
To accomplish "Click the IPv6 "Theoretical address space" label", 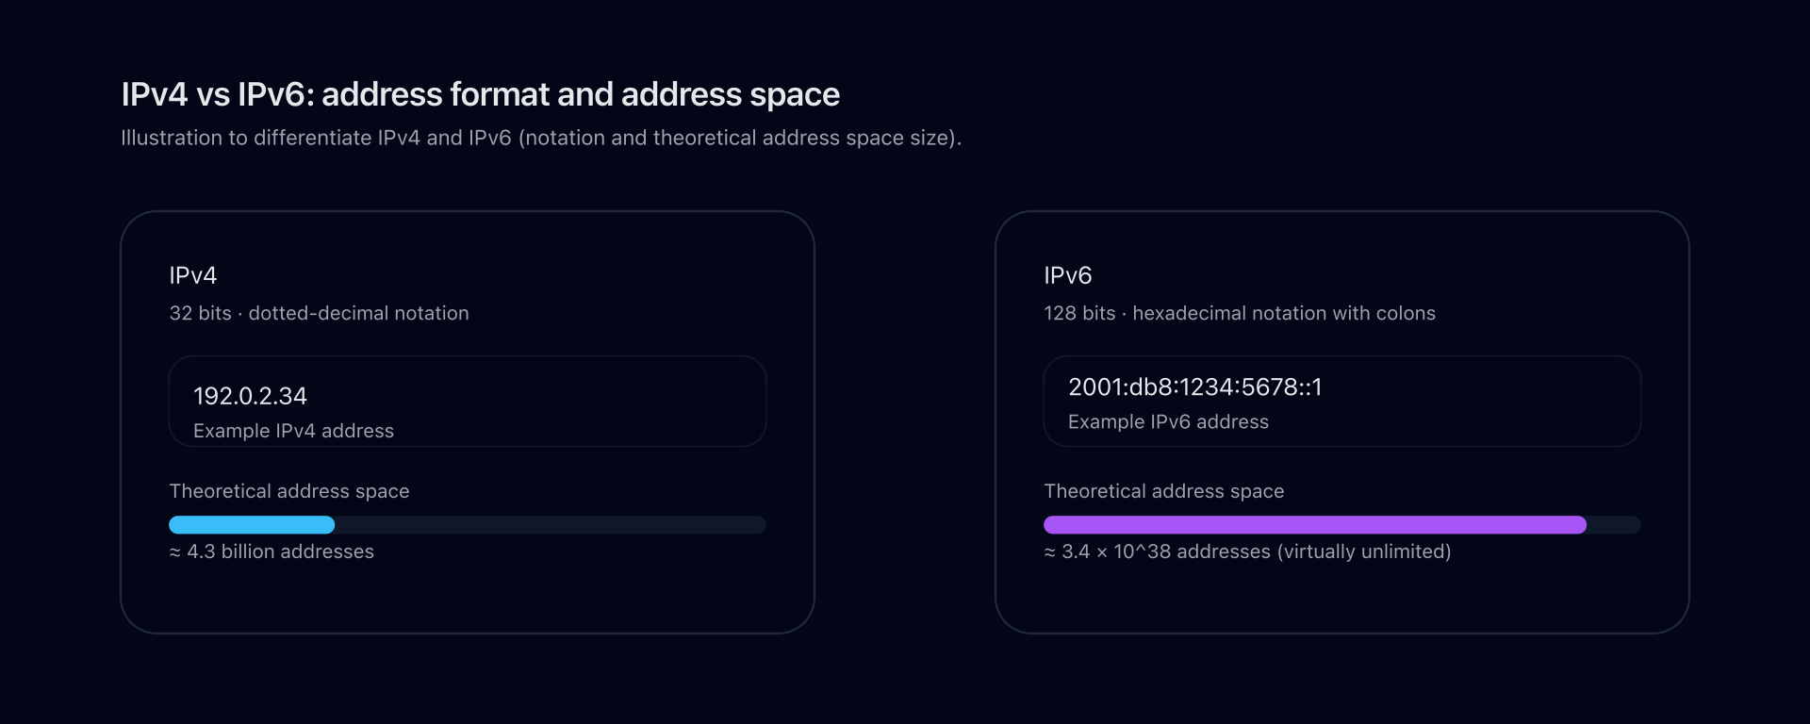I will (1163, 491).
